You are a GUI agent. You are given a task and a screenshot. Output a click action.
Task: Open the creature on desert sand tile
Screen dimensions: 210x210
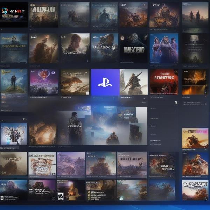[75, 82]
